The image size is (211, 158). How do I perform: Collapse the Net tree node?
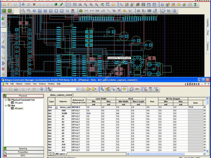click(6, 106)
